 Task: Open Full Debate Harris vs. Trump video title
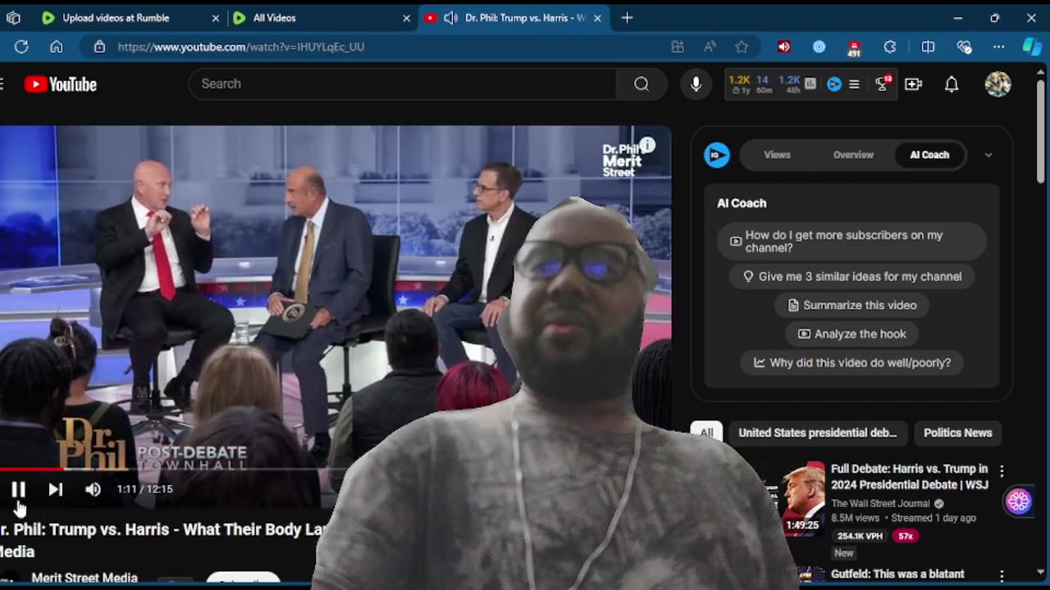[909, 476]
